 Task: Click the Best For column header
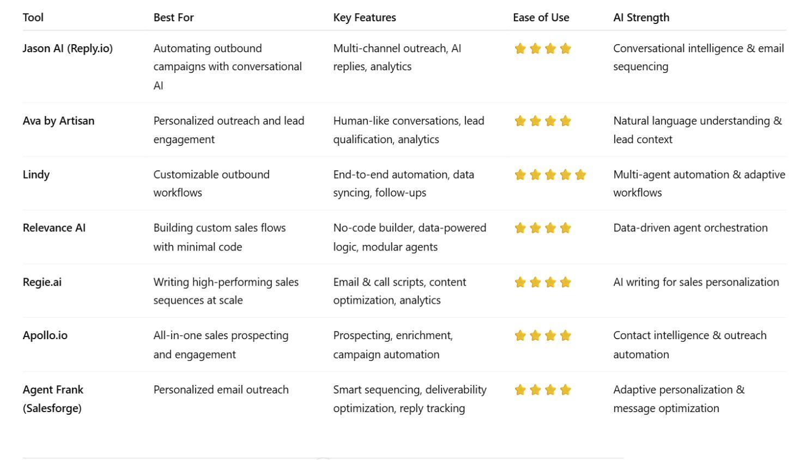point(173,17)
